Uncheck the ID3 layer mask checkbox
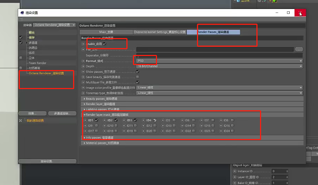The width and height of the screenshot is (318, 185). click(x=135, y=120)
